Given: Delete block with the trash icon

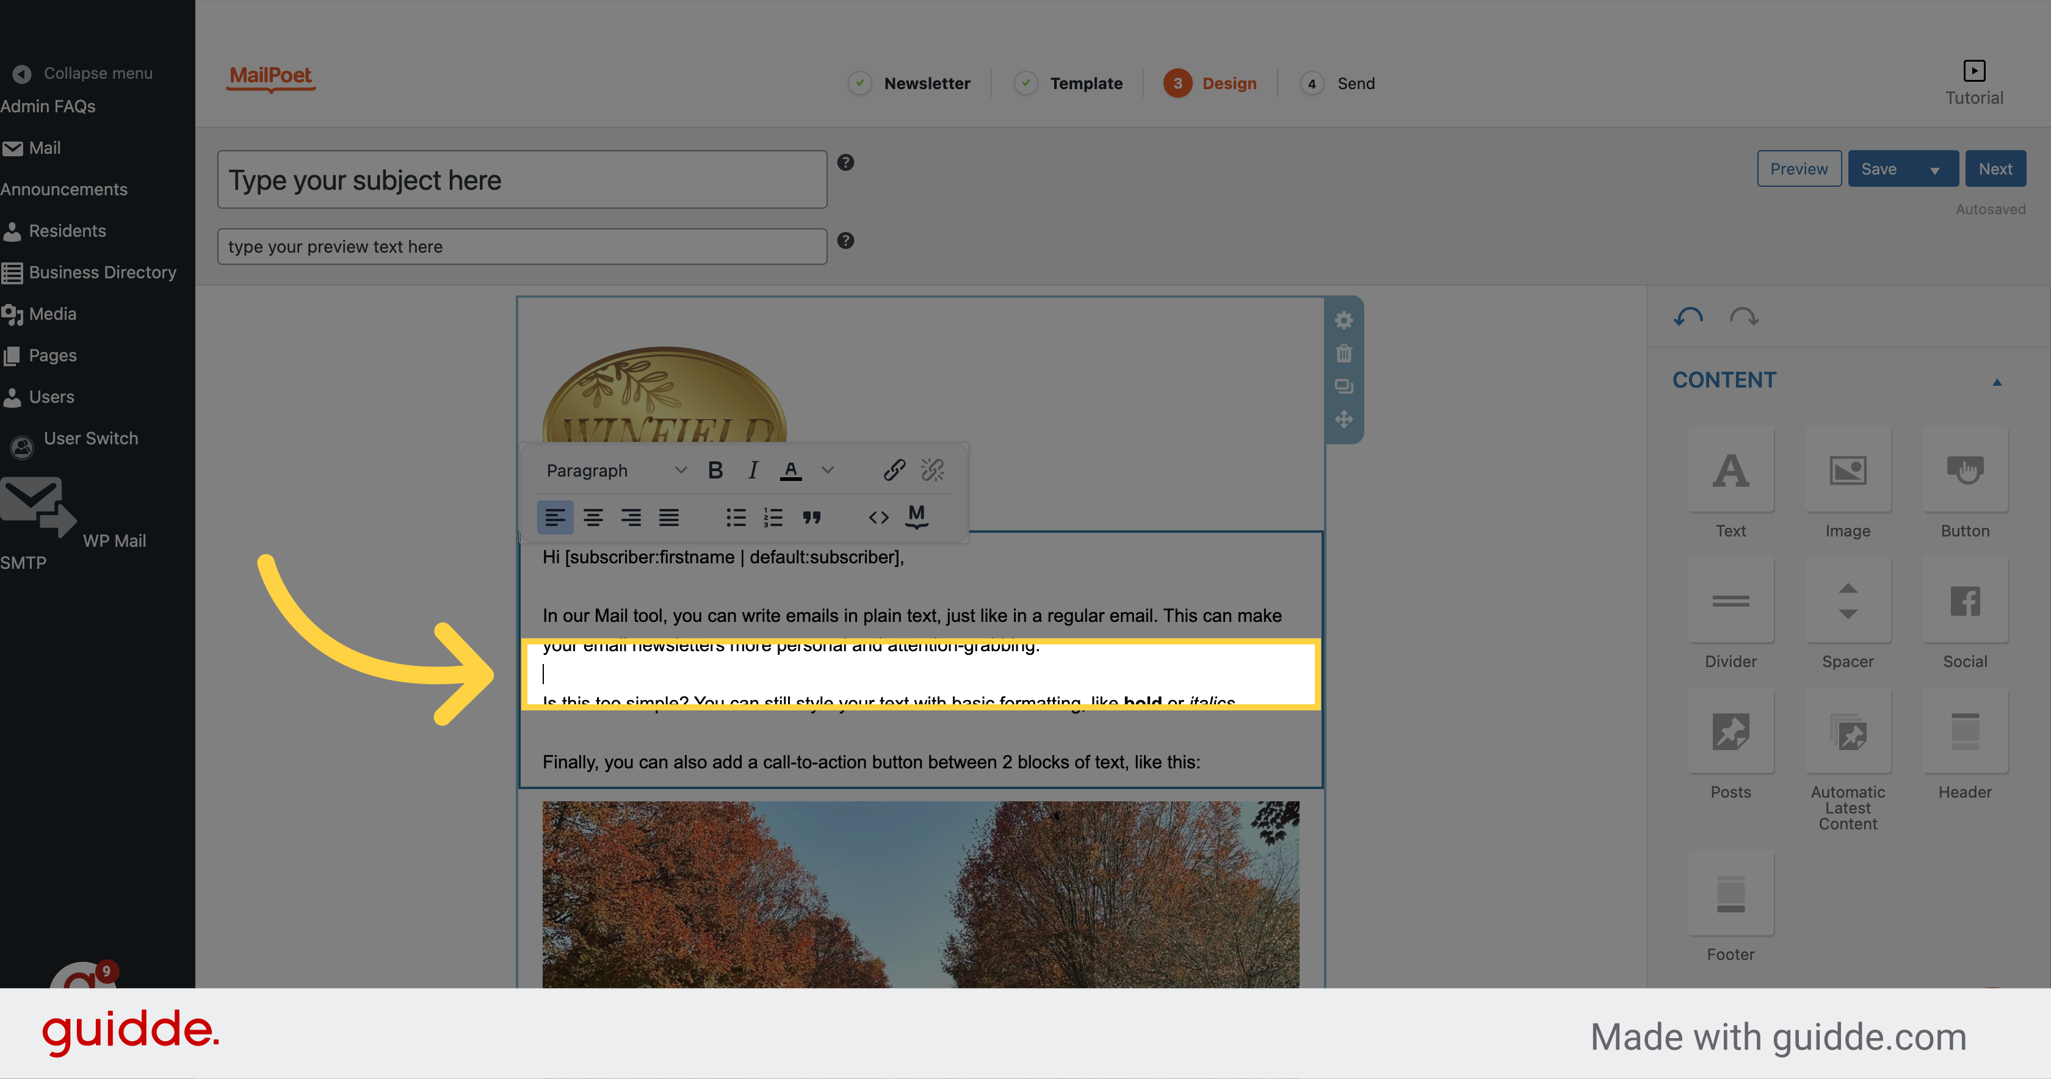Looking at the screenshot, I should 1344,353.
